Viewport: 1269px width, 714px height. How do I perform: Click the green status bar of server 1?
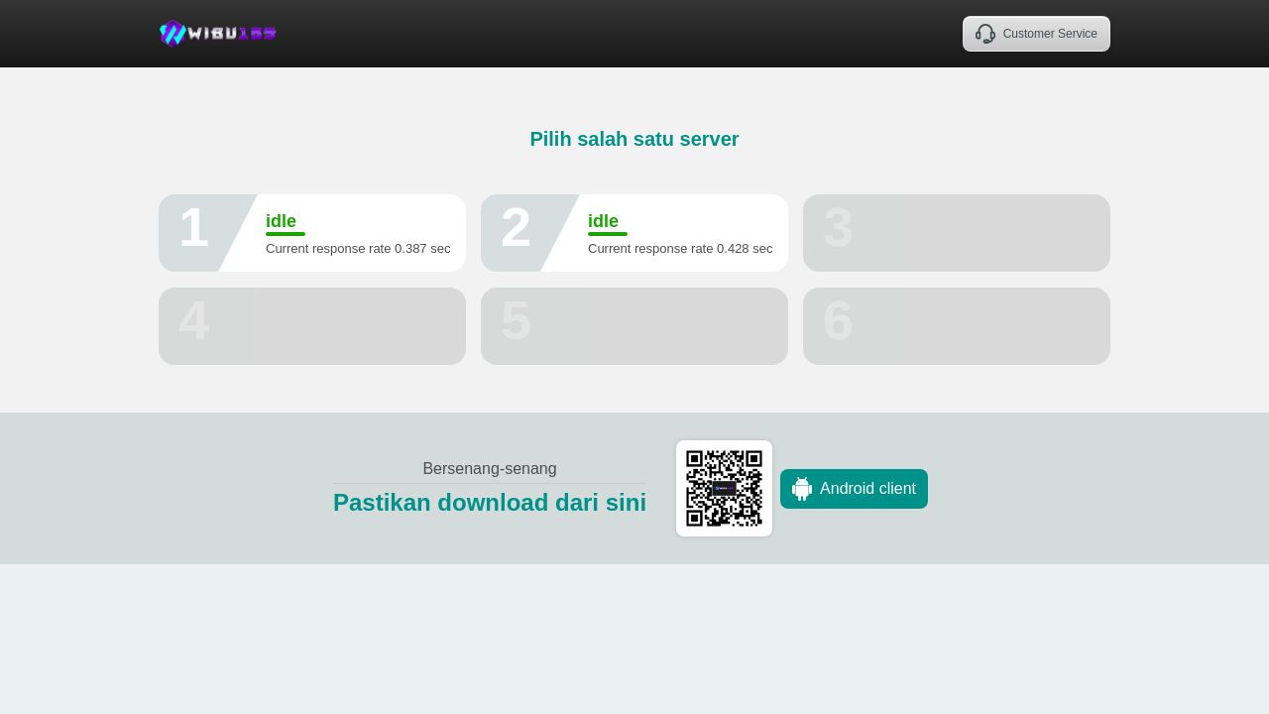tap(286, 234)
